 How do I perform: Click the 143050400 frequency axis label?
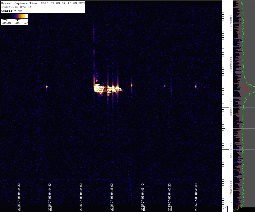point(231,23)
